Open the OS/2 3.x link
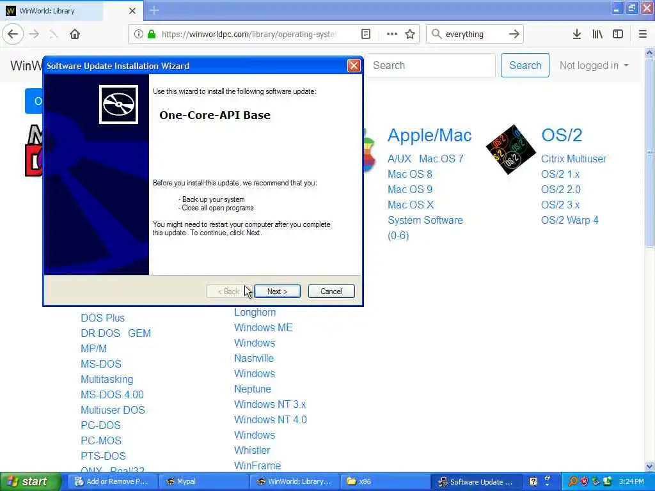Screen dimensions: 655x491 [560, 205]
